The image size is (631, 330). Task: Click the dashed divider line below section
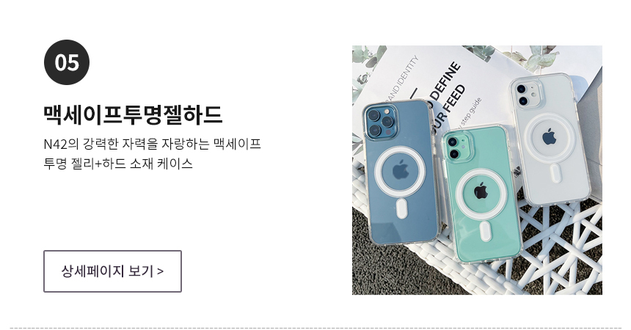(315, 328)
